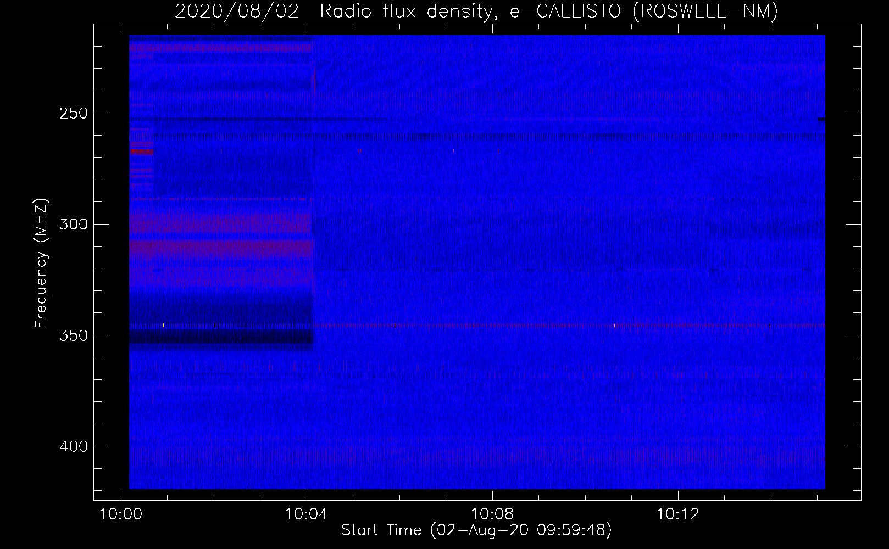Click the 300 frequency tick label
The height and width of the screenshot is (549, 889).
coord(74,224)
